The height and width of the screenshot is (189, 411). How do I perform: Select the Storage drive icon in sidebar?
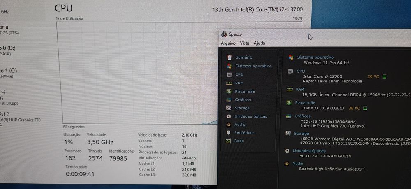(x=229, y=108)
